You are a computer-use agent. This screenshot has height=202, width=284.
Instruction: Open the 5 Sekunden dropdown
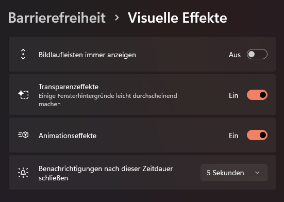(234, 173)
